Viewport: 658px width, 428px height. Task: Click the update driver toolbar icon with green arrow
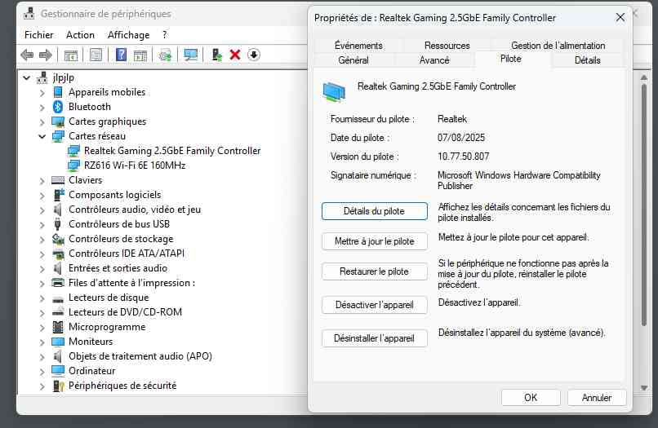(x=216, y=55)
